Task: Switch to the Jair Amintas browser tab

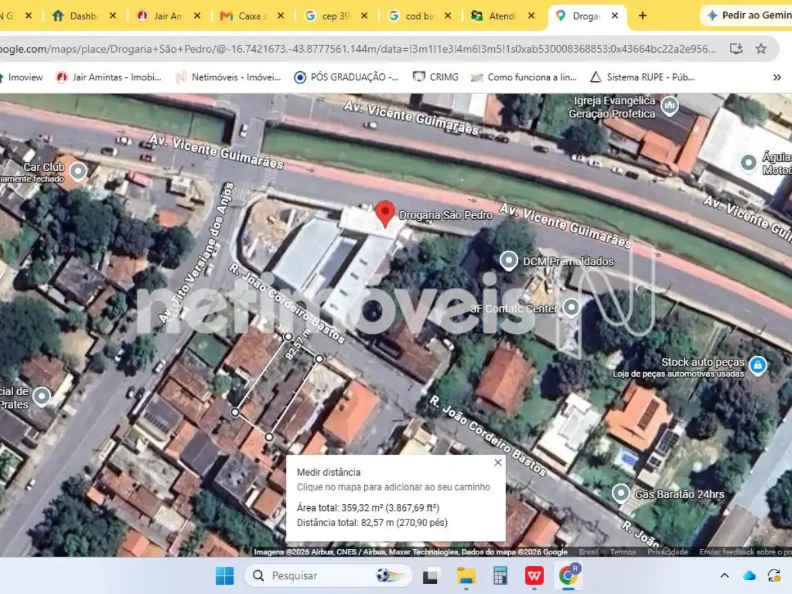Action: point(166,15)
